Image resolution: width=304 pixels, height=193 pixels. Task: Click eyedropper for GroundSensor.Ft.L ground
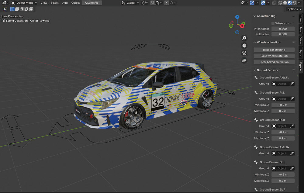pos(292,99)
